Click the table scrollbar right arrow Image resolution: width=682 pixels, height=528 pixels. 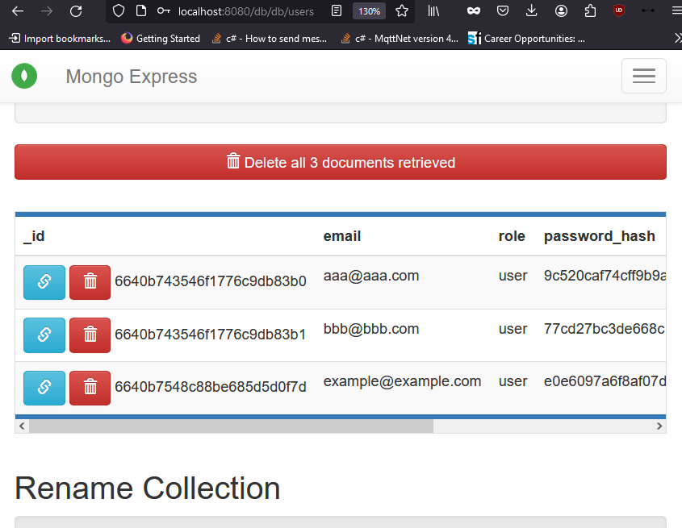[x=659, y=426]
